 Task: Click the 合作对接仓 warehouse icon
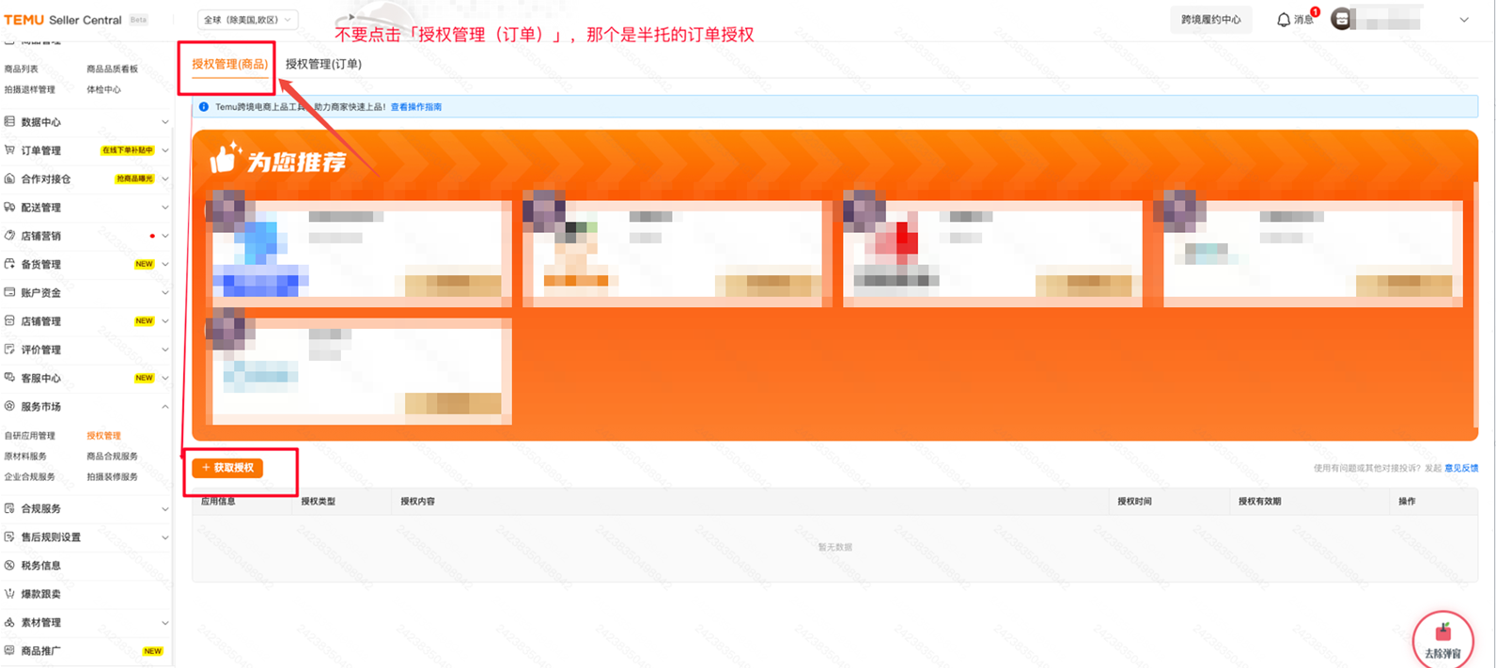[9, 179]
